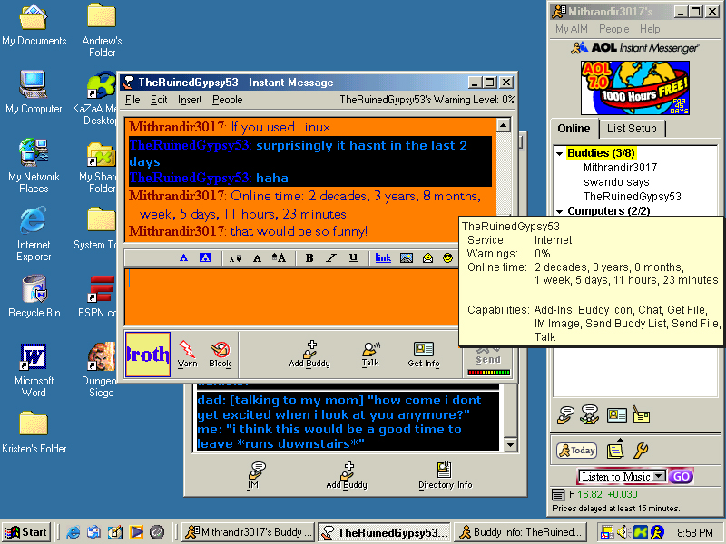Click the purple GO button

tap(681, 477)
